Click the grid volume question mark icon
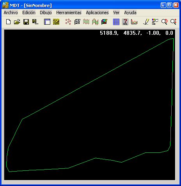The height and width of the screenshot is (186, 181). pyautogui.click(x=125, y=22)
